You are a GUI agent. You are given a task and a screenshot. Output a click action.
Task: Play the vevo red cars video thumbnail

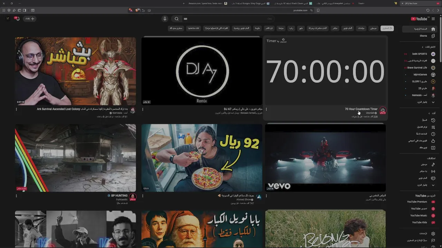point(325,158)
